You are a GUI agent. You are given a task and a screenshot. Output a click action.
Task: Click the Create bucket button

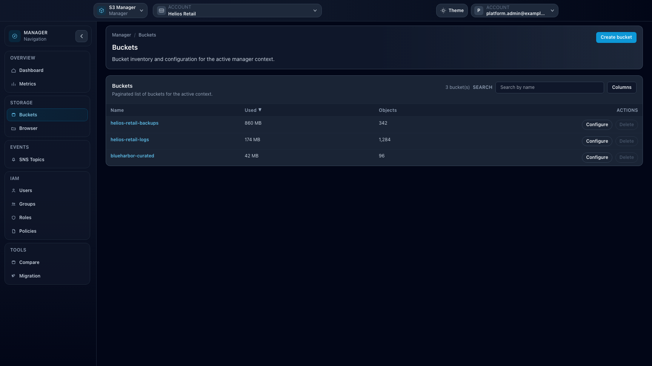point(616,37)
